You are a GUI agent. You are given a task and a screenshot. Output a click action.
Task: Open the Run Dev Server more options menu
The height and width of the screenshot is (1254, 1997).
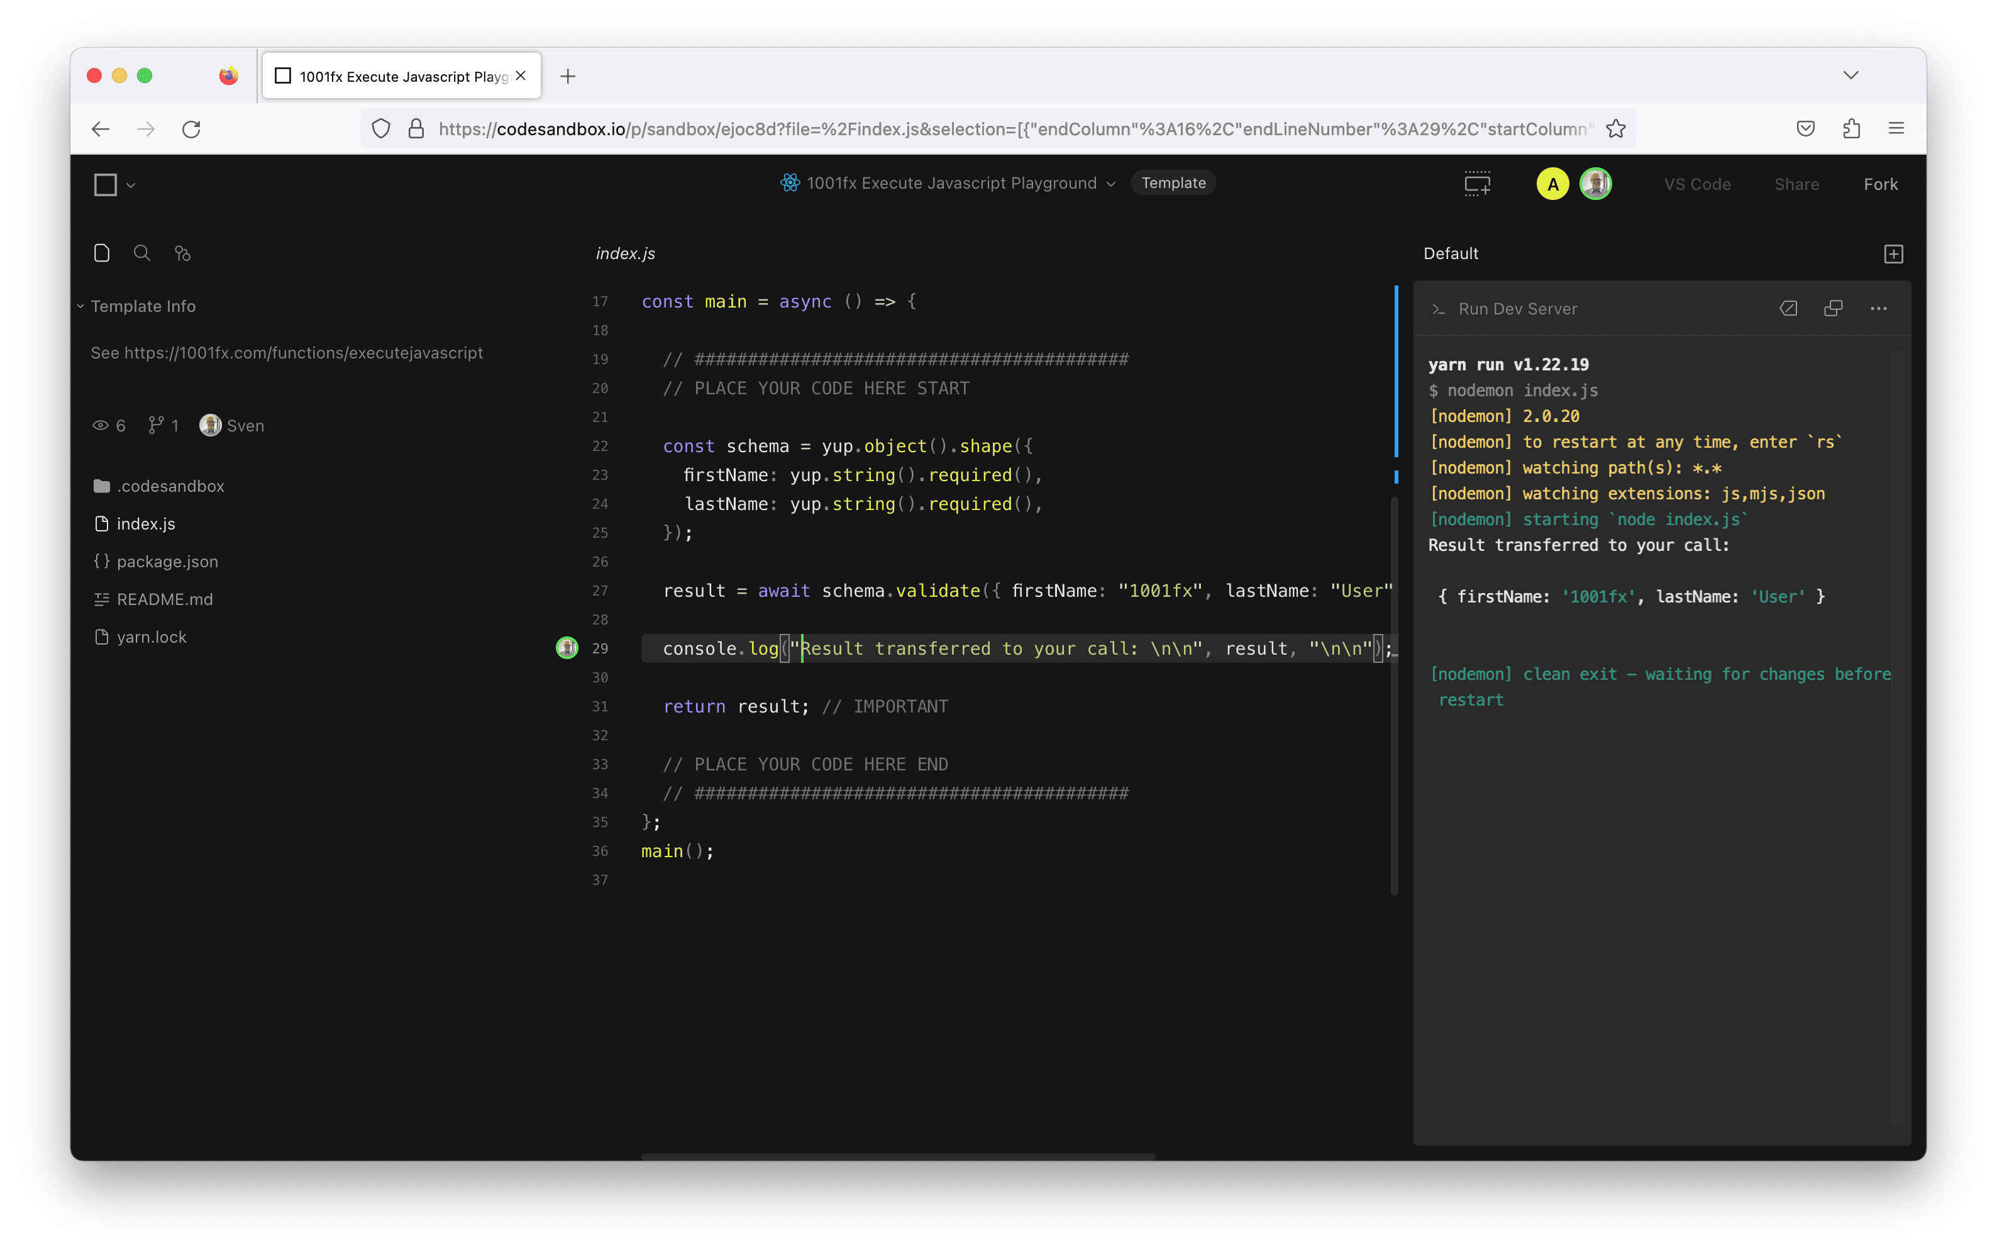pos(1878,309)
